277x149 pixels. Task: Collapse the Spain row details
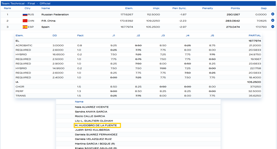[273, 27]
